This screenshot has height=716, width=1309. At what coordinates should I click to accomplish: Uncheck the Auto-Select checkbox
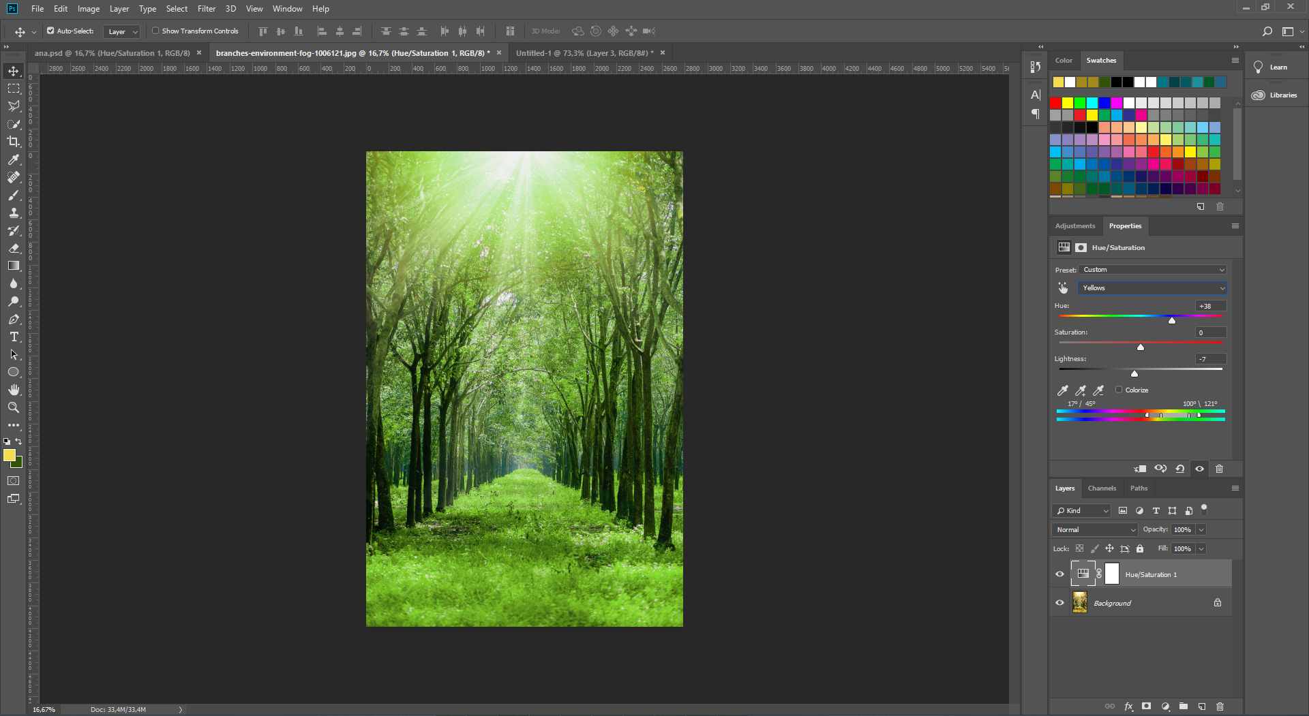50,31
